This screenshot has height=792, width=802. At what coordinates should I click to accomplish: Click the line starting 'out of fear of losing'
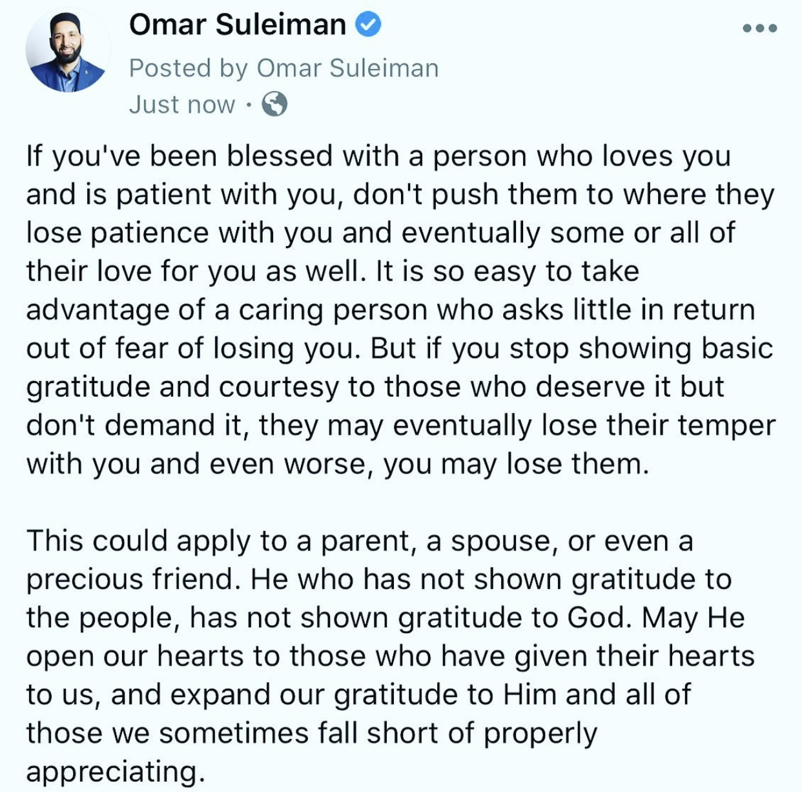click(400, 349)
